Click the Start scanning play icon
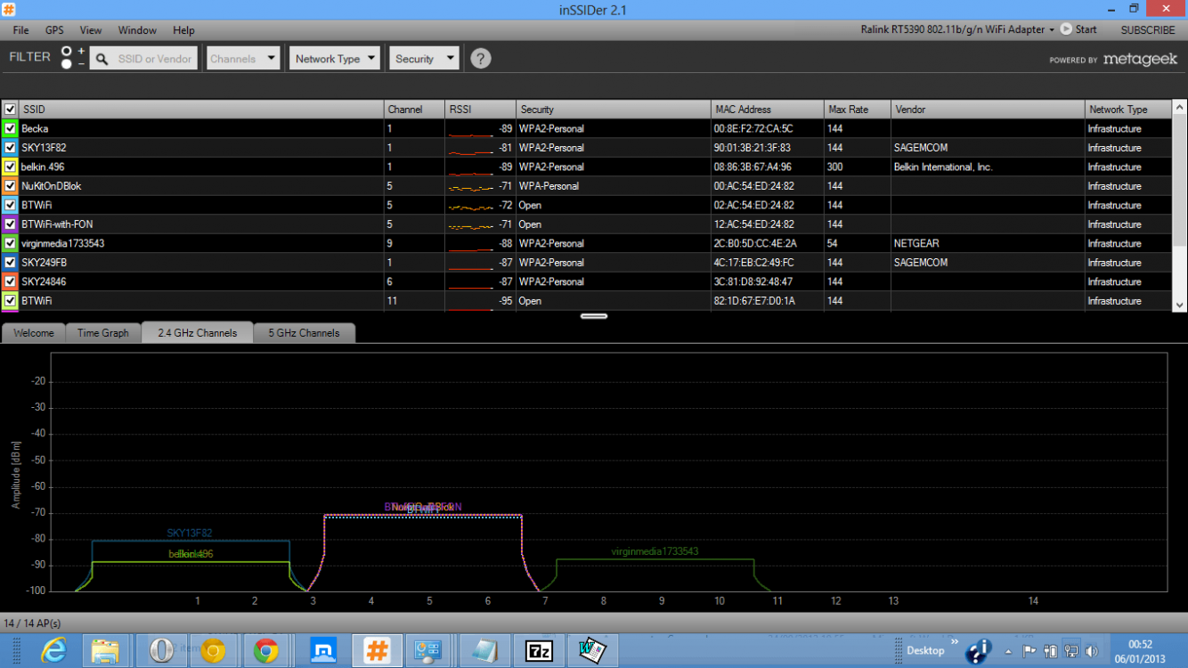 pyautogui.click(x=1066, y=29)
